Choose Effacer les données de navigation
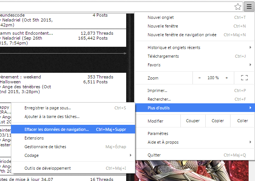The image size is (255, 181). (x=56, y=129)
